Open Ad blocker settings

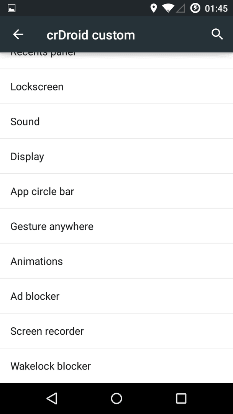click(x=116, y=296)
